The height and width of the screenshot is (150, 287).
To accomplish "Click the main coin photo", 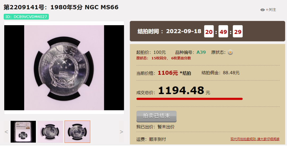I will point(64,68).
